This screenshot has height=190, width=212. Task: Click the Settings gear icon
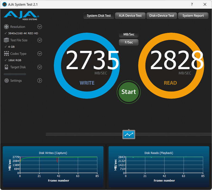pyautogui.click(x=7, y=80)
